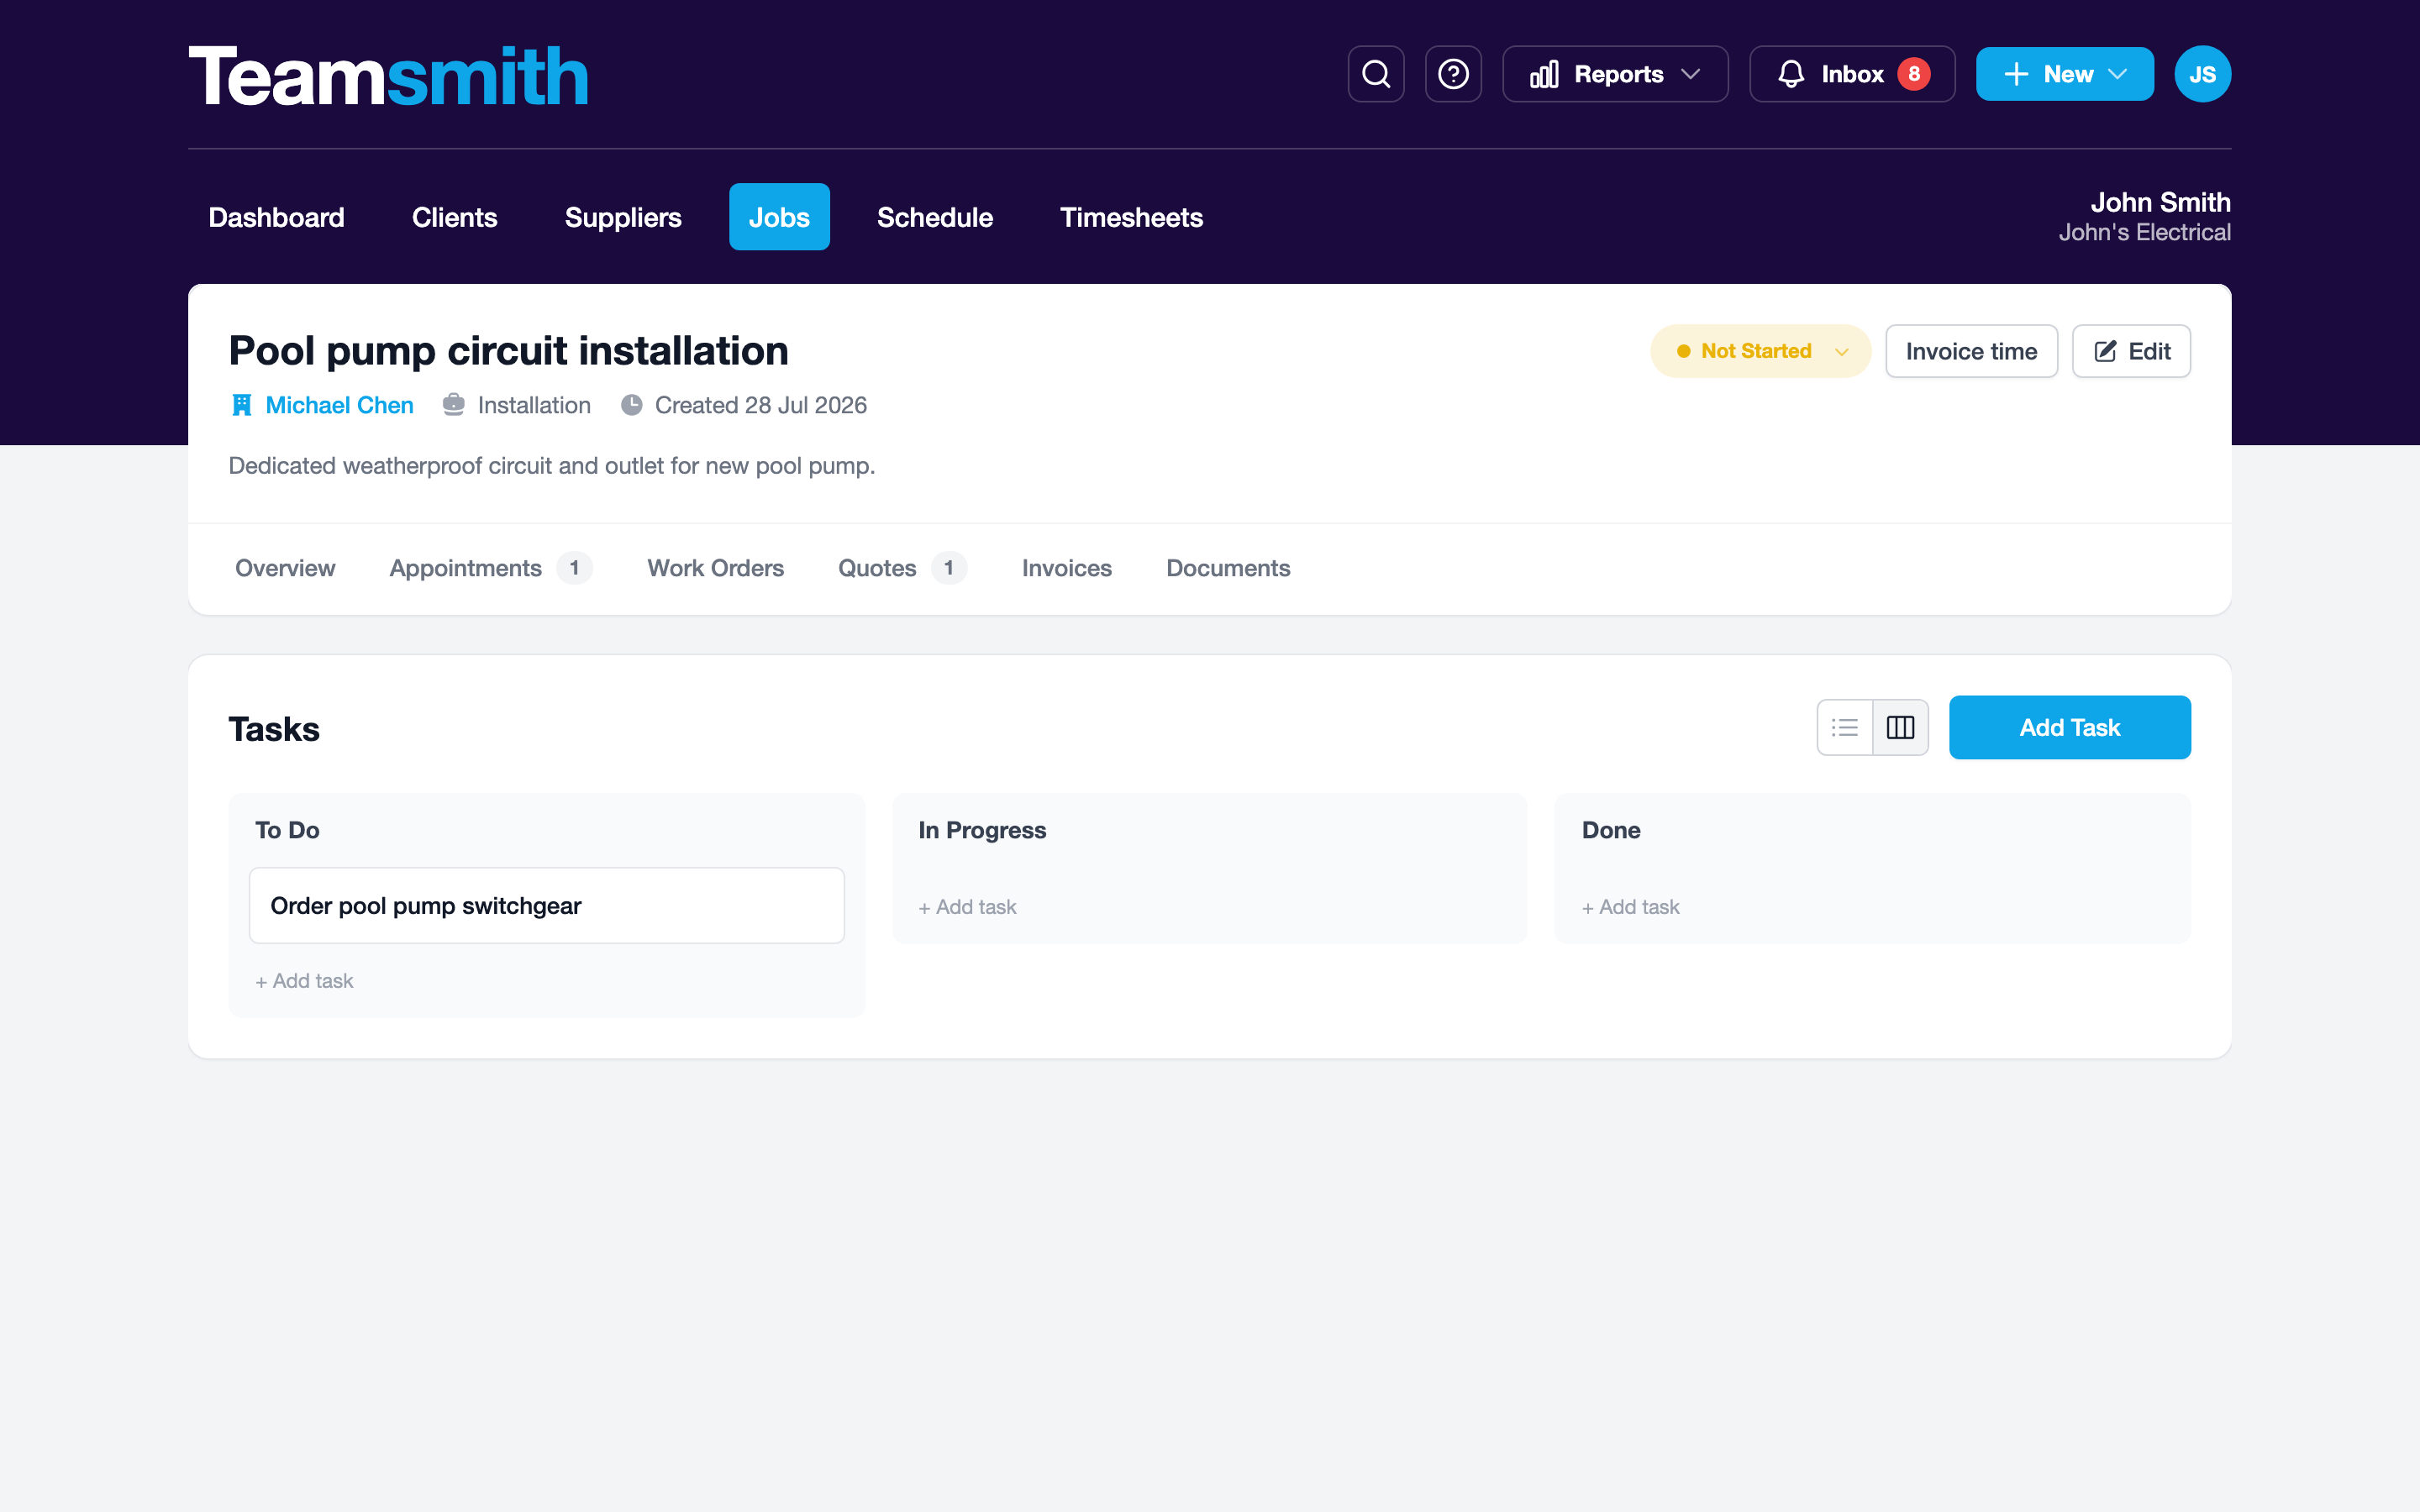Open the search icon in header
Screen dimensions: 2420x1512
1376,74
